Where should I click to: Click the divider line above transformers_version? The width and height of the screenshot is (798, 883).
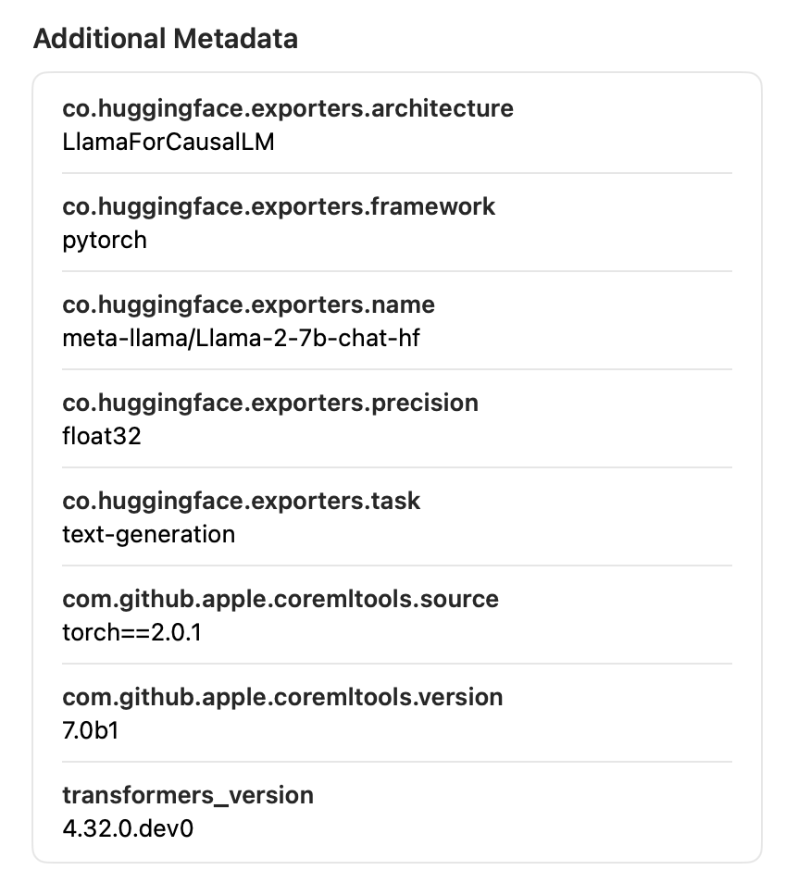tap(397, 762)
